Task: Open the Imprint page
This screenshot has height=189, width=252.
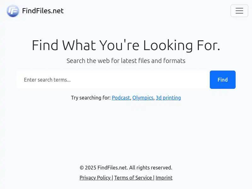Action: 164,178
